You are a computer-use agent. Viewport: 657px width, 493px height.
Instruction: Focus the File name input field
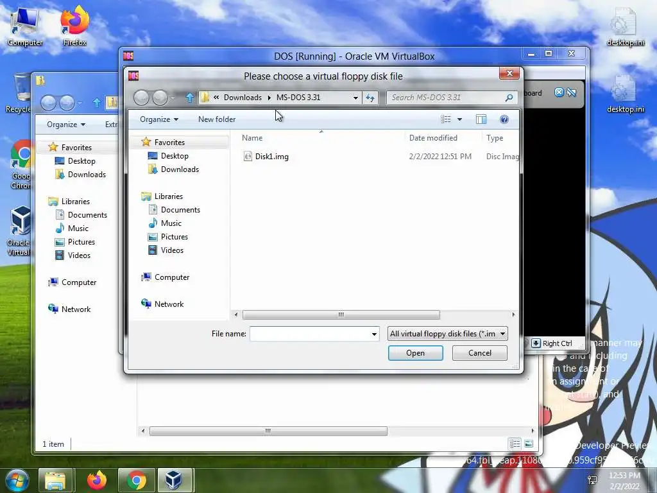[x=310, y=334]
